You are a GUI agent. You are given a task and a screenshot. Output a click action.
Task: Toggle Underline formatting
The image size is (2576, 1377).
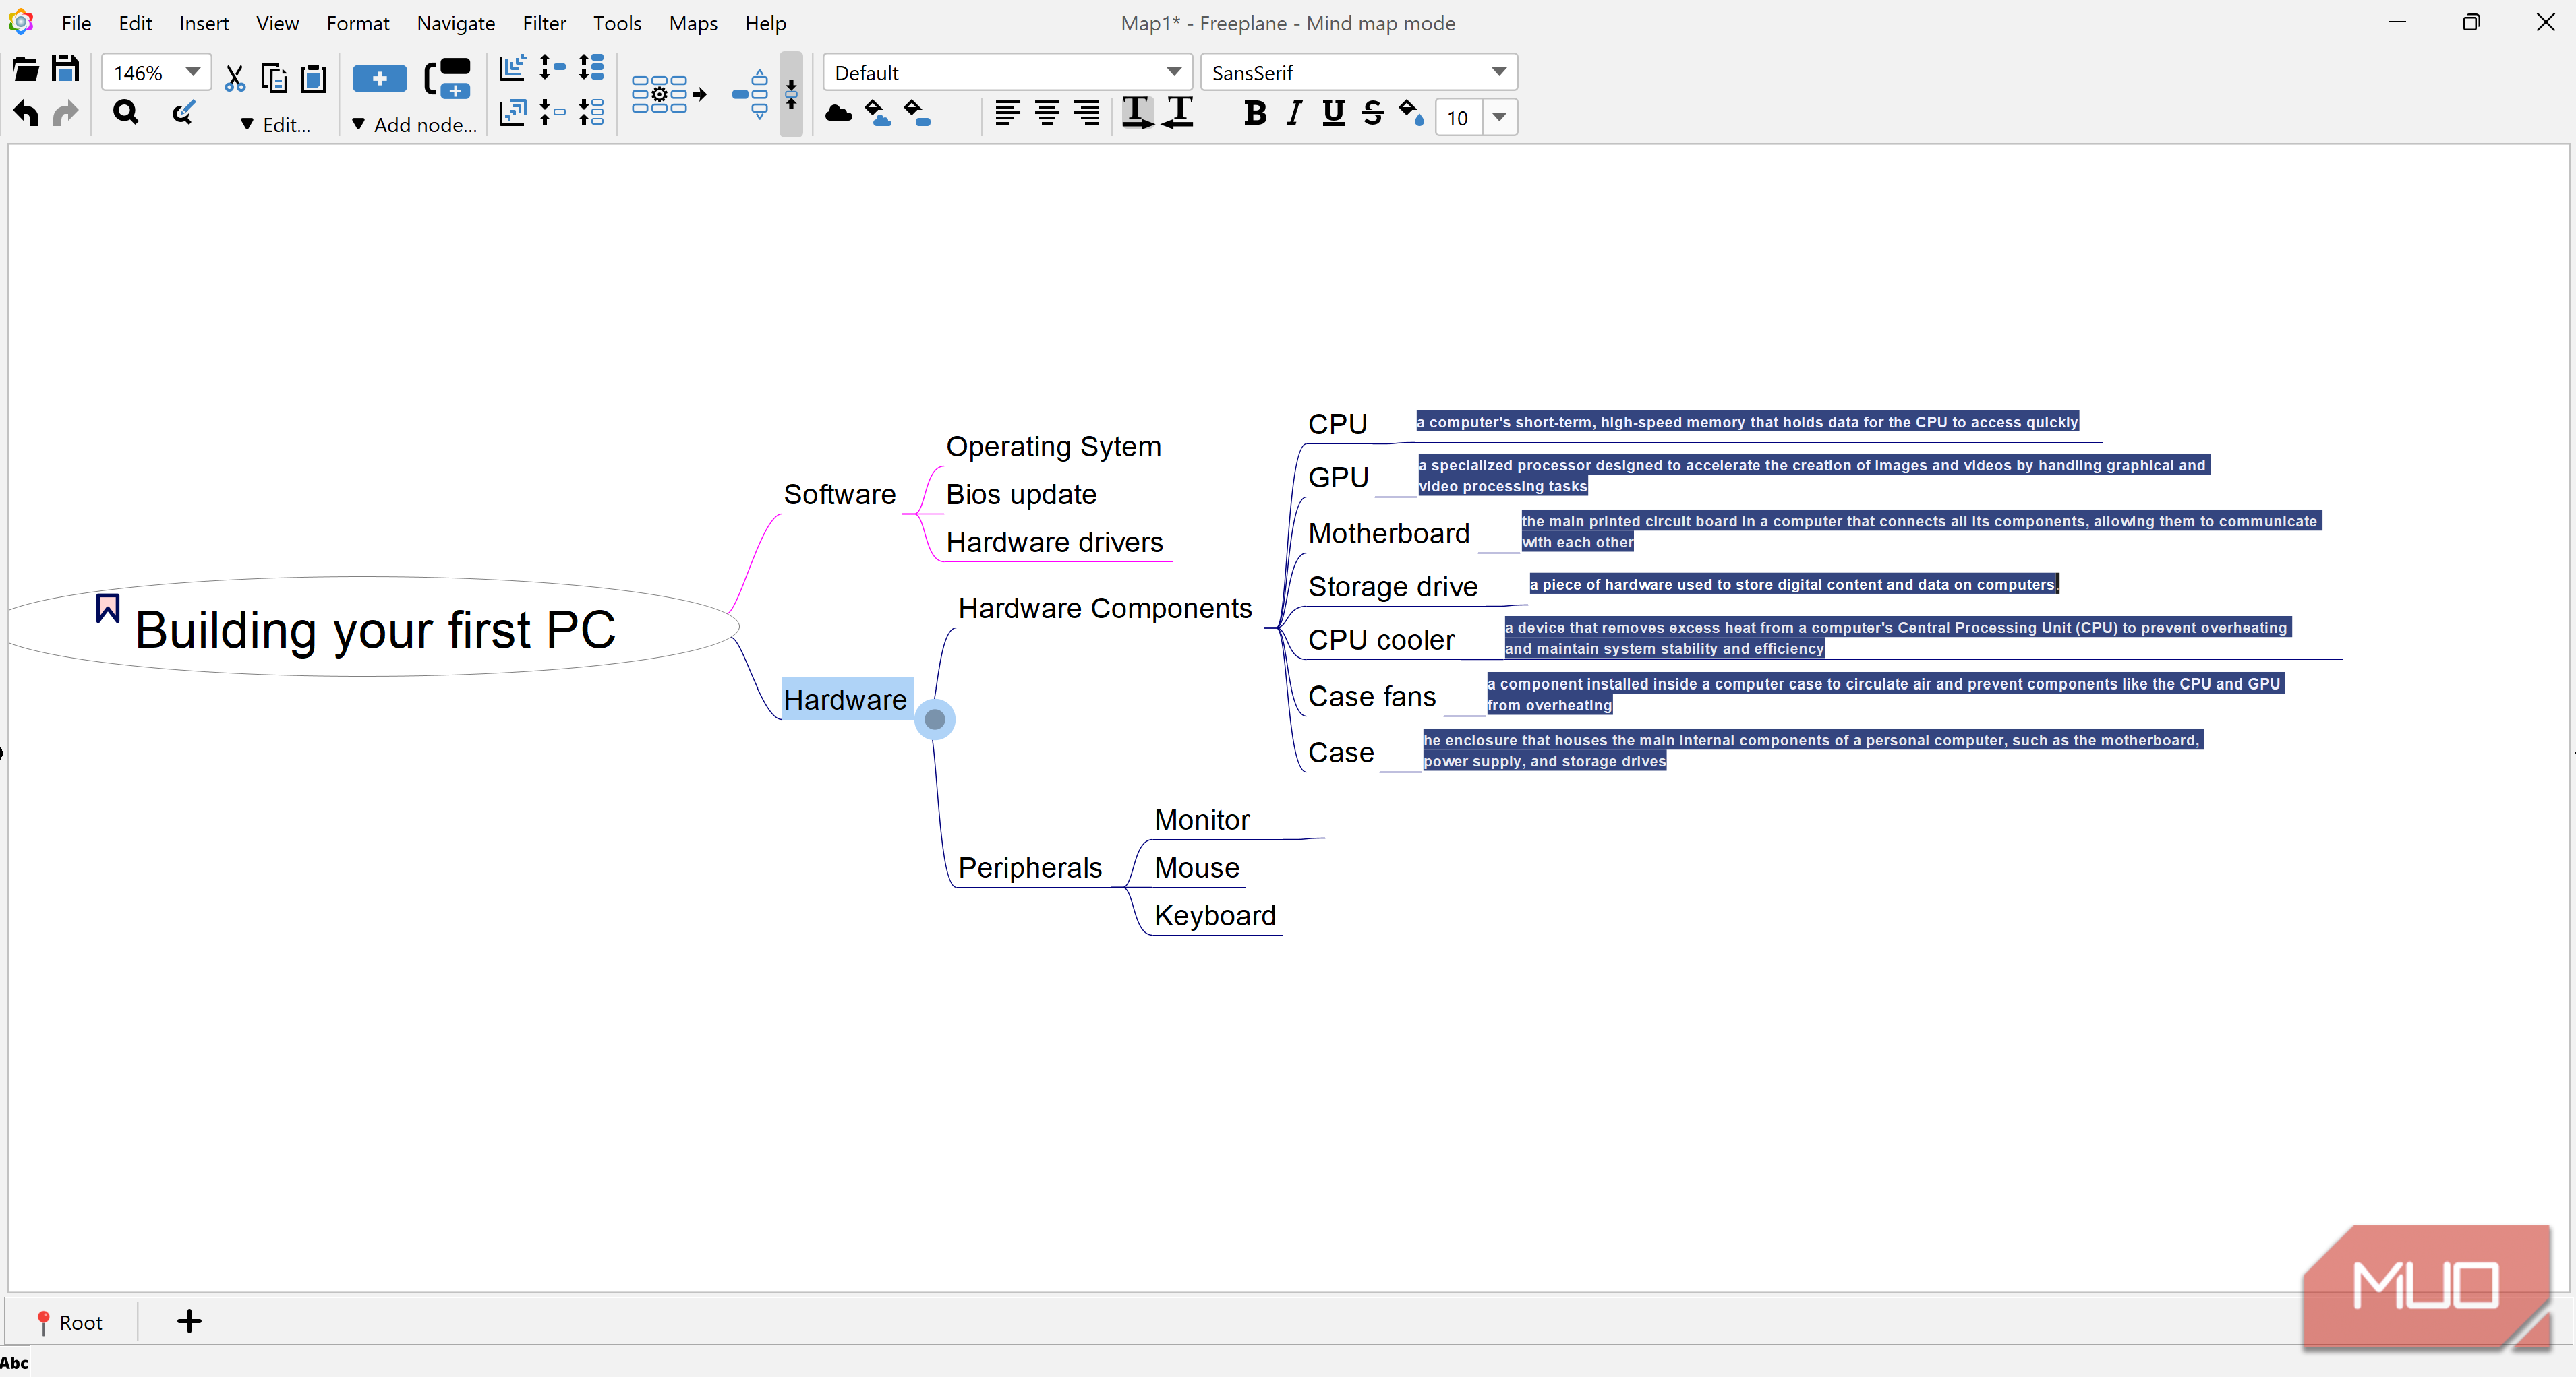pos(1333,114)
